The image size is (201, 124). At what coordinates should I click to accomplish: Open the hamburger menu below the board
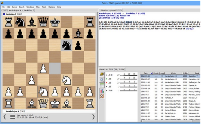coord(13,117)
